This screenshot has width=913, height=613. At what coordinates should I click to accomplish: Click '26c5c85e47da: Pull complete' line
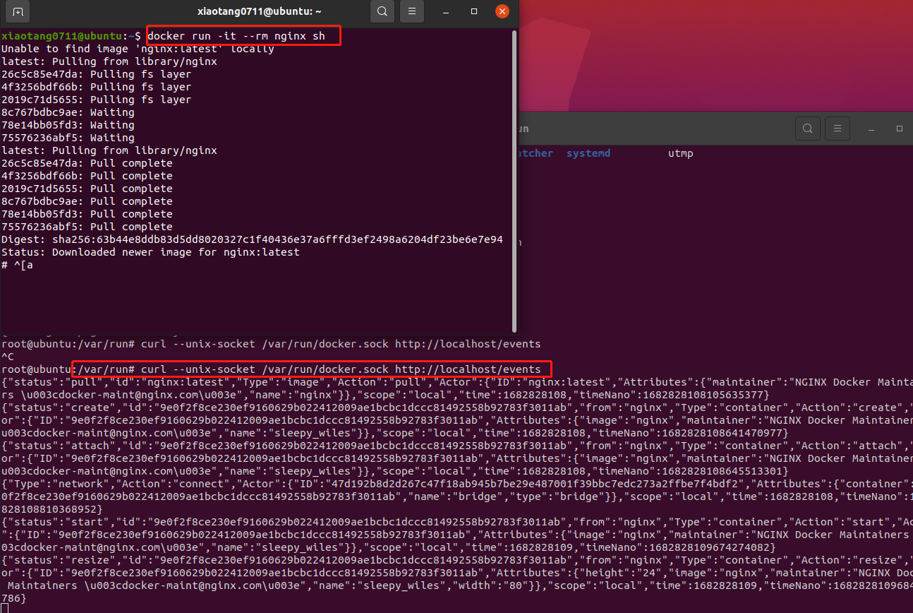point(87,163)
